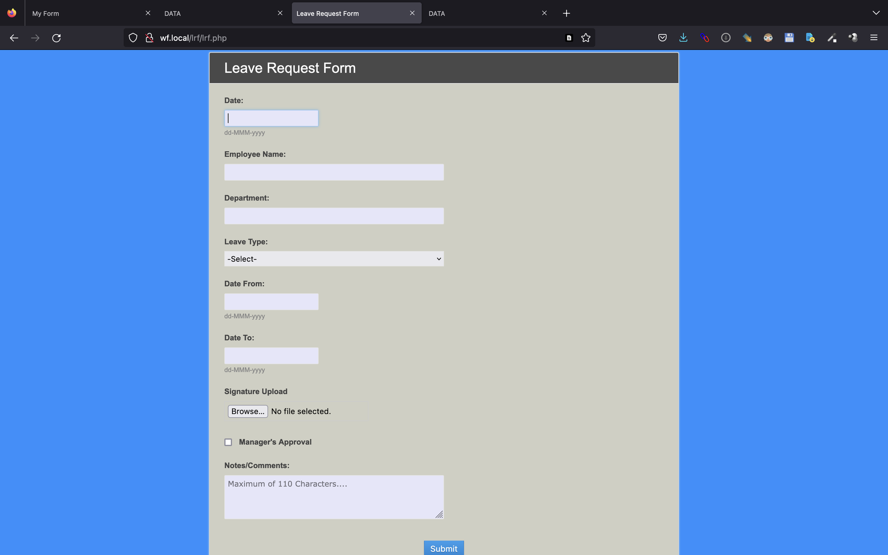Open the Downloads panel arrow icon

point(683,38)
